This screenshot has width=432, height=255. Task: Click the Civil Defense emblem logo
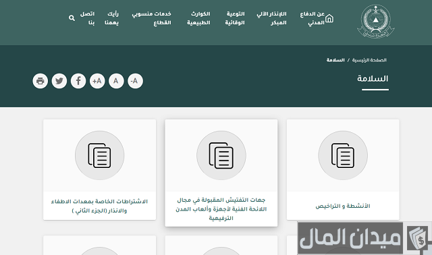click(x=376, y=21)
